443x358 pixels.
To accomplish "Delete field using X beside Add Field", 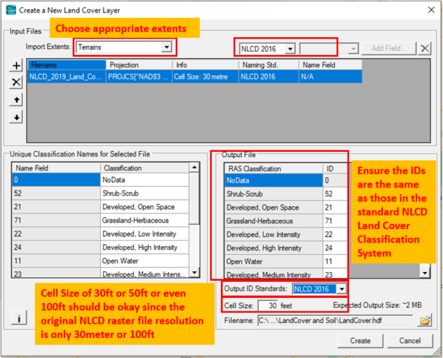I will point(425,49).
